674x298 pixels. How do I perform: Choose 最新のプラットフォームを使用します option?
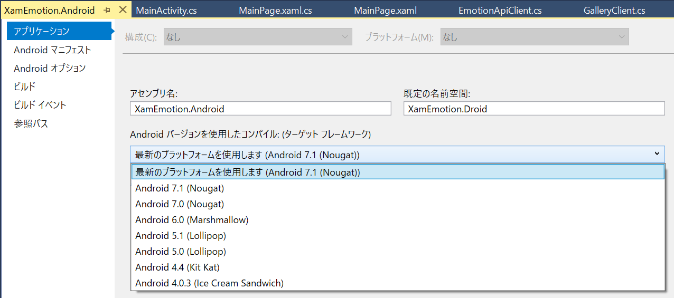[397, 172]
